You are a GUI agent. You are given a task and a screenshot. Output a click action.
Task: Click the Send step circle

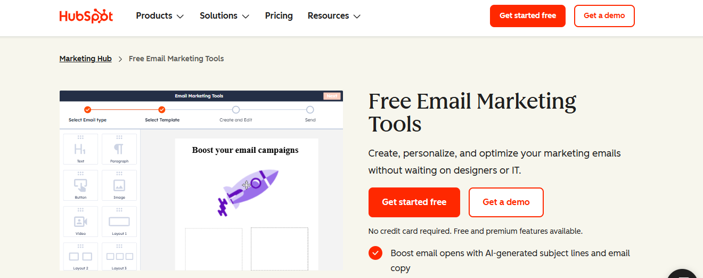pyautogui.click(x=310, y=110)
